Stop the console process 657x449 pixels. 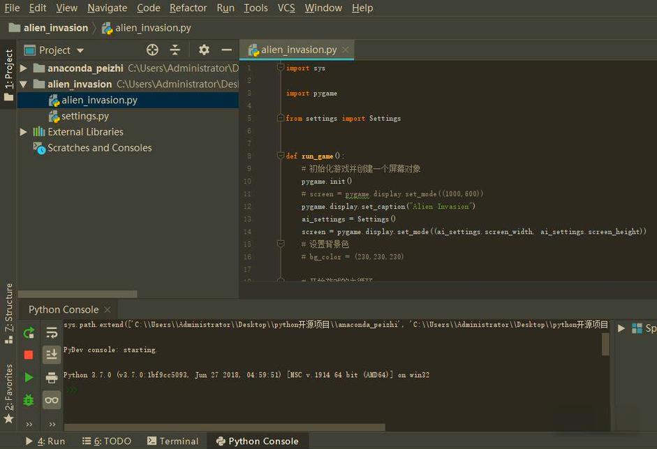click(29, 354)
